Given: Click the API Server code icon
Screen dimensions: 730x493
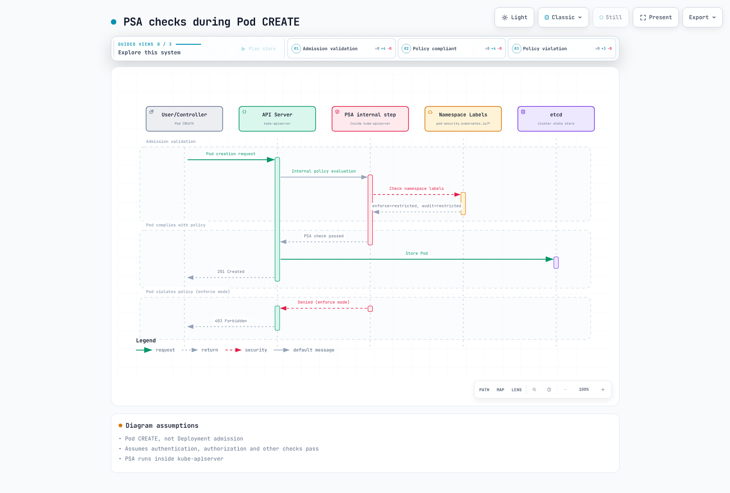Looking at the screenshot, I should pos(245,112).
